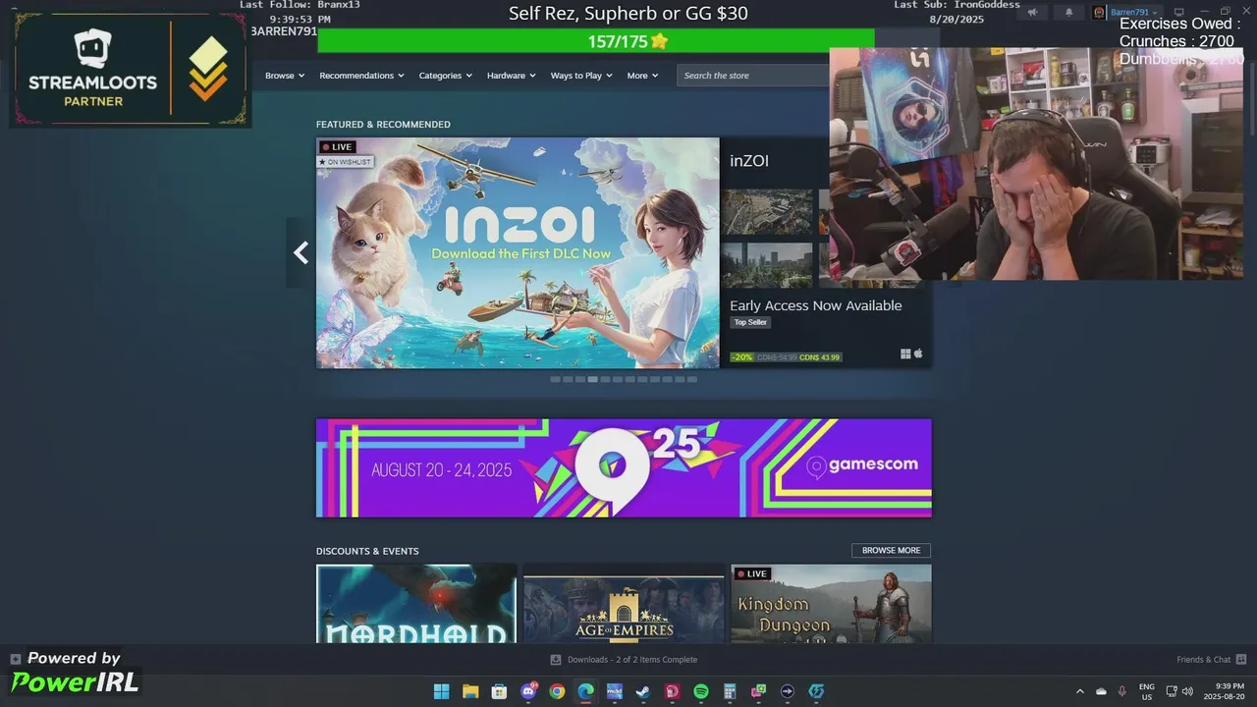Click the Barren791 profile avatar
The width and height of the screenshot is (1257, 707).
tap(1099, 12)
